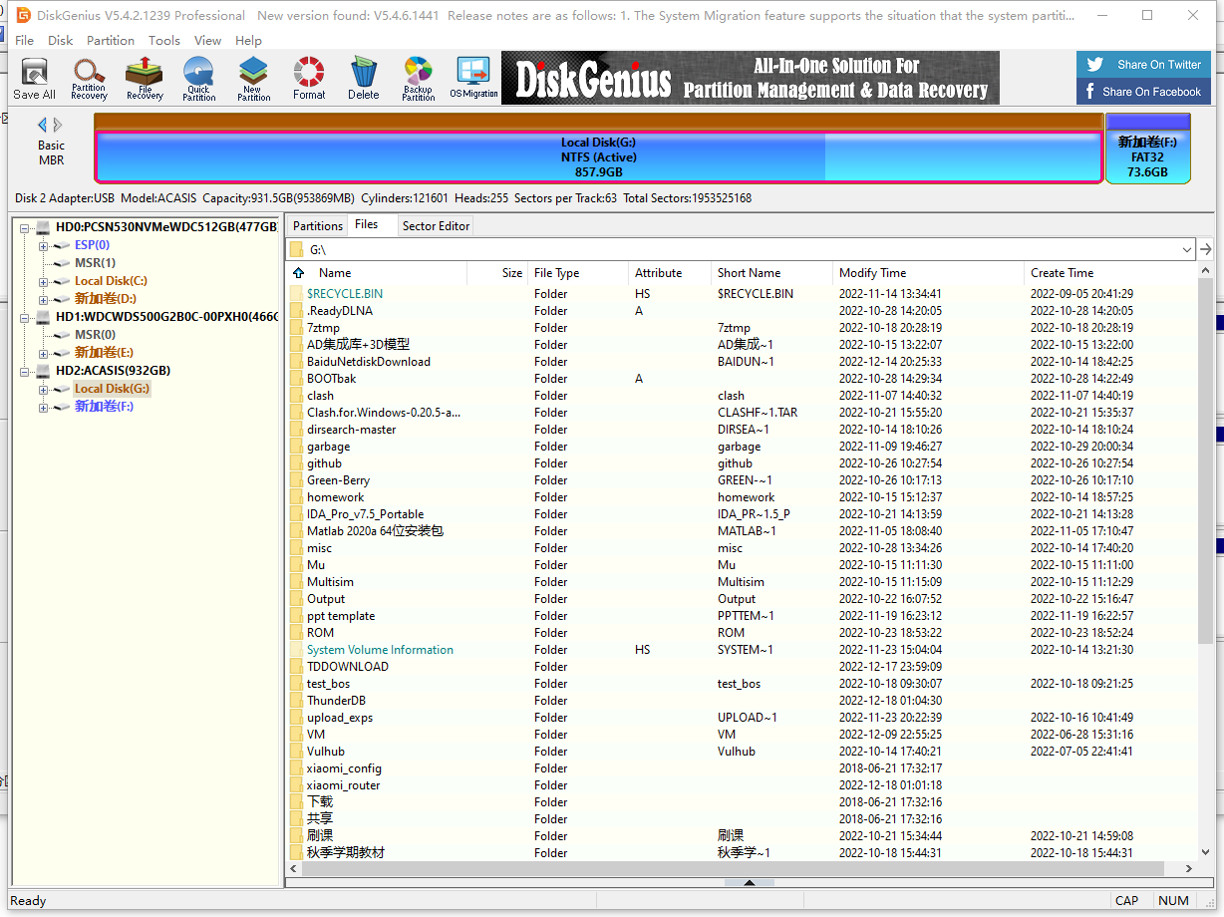Switch to the Sector Editor tab
The width and height of the screenshot is (1224, 917).
pyautogui.click(x=436, y=226)
